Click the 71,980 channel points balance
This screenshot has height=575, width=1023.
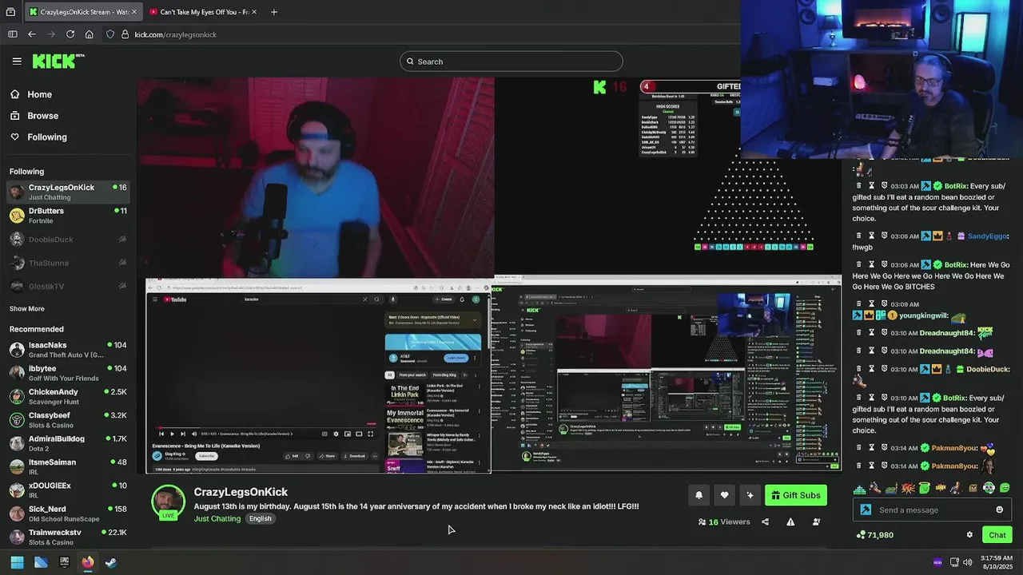pos(874,535)
